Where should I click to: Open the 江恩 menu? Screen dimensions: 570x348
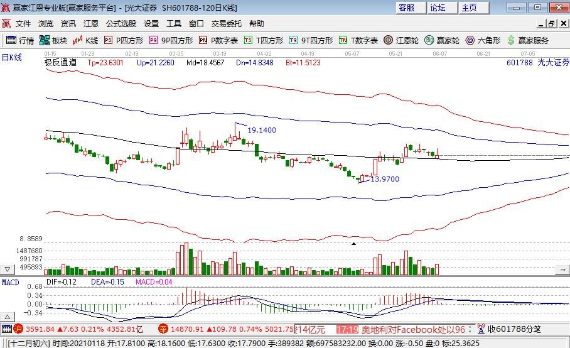91,24
